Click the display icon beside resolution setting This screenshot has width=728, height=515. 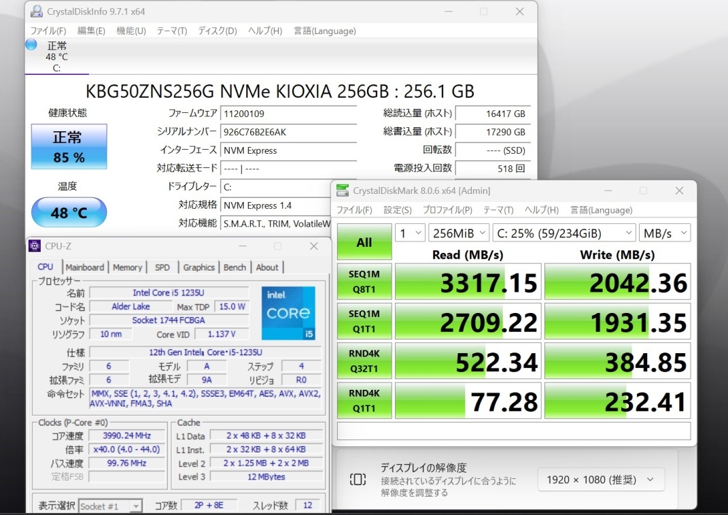[358, 479]
